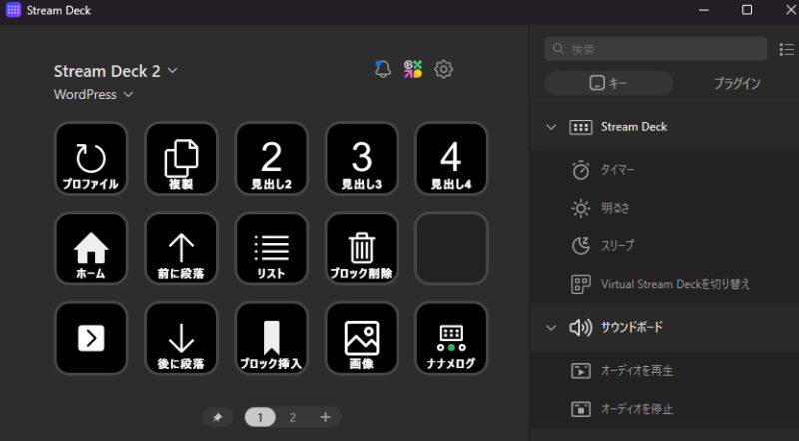This screenshot has width=799, height=441.
Task: Select the ブロック挿入 bookmark key
Action: tap(271, 338)
